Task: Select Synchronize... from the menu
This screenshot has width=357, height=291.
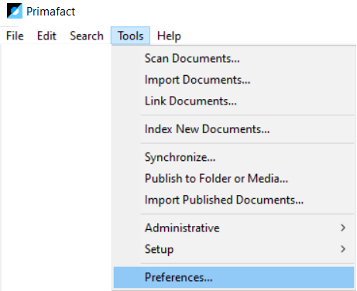Action: click(234, 157)
